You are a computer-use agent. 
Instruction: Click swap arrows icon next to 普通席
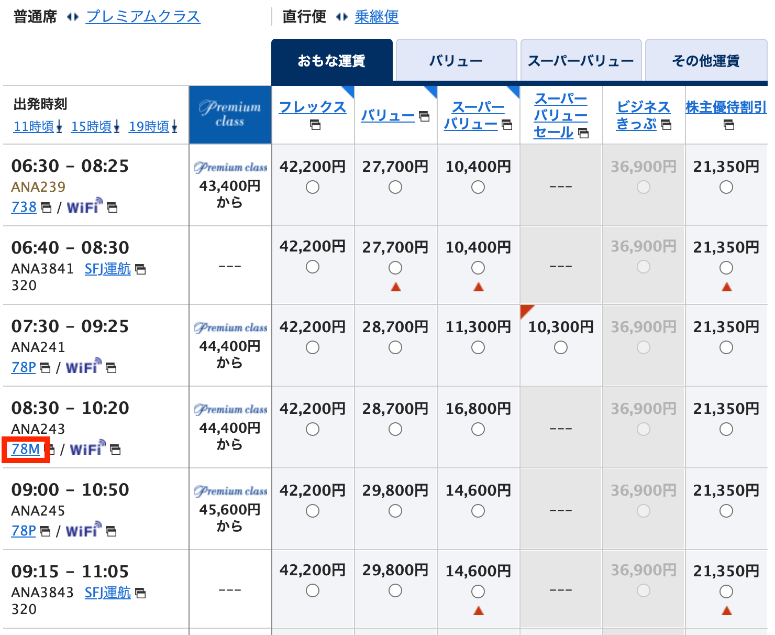tap(73, 17)
